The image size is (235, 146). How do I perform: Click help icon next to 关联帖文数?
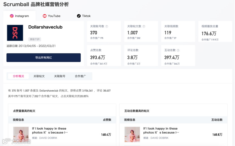pos(144,26)
